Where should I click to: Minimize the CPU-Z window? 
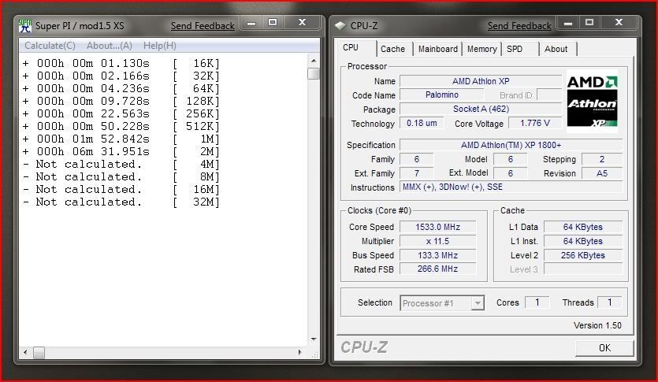[568, 23]
